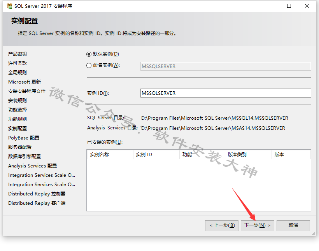Open the Distributed Replay 控制器 step
Viewport: 319px width, 251px height.
tap(37, 194)
